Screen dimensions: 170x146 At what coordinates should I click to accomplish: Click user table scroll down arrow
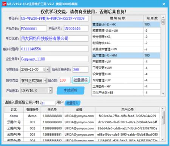click(162, 139)
